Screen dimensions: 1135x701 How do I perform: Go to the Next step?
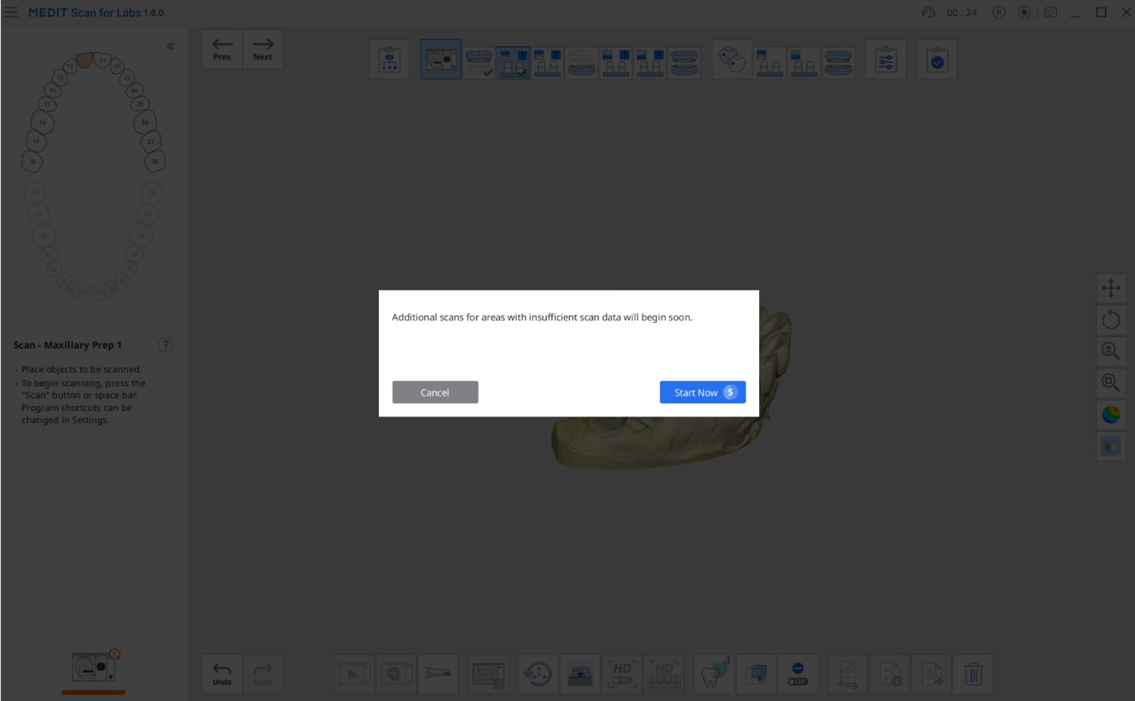262,49
